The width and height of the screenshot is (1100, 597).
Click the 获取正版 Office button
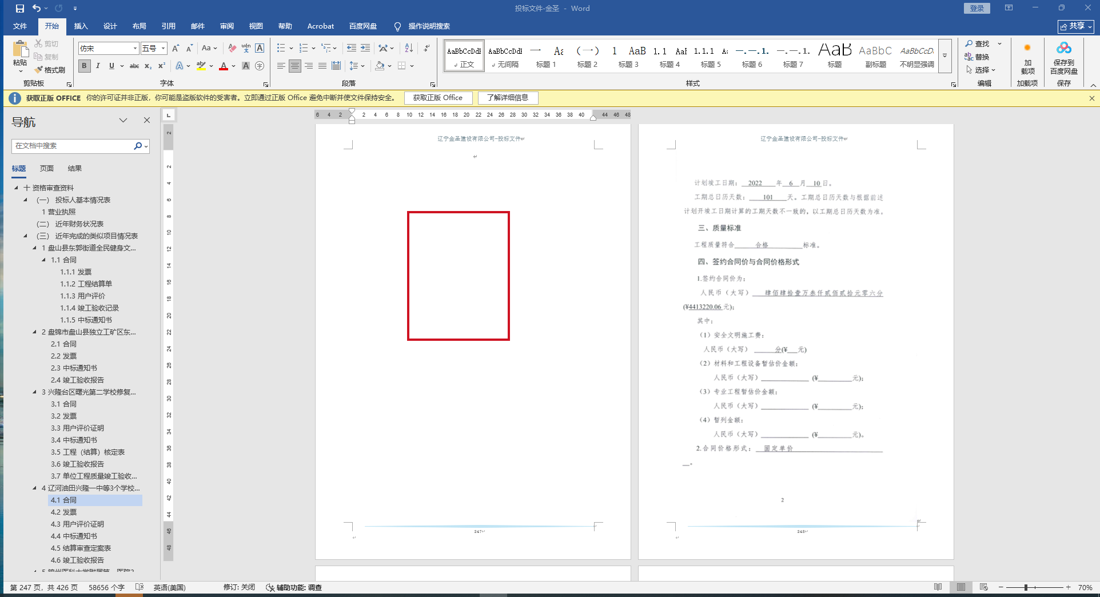[x=438, y=98]
